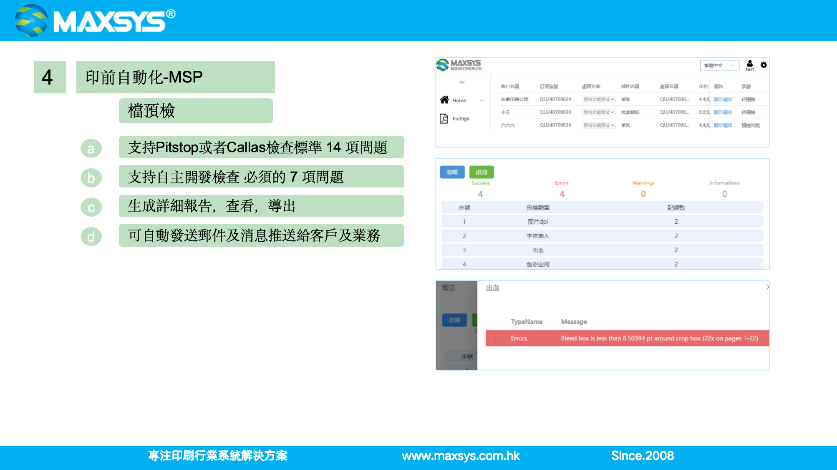
Task: Click the small MAXSYS logo in web app header
Action: coord(459,65)
